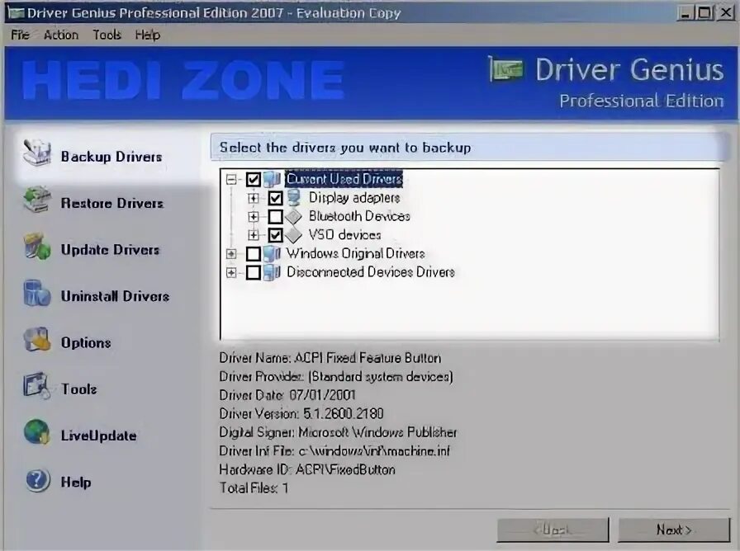Click the 'Driver Name: ACPI Fixed Feature Button' text
The width and height of the screenshot is (740, 551).
330,358
